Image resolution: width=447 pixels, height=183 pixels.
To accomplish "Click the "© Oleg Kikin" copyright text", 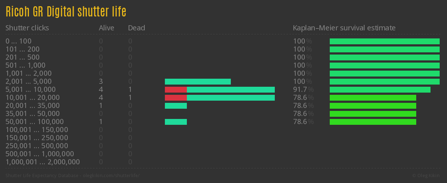I will click(426, 175).
